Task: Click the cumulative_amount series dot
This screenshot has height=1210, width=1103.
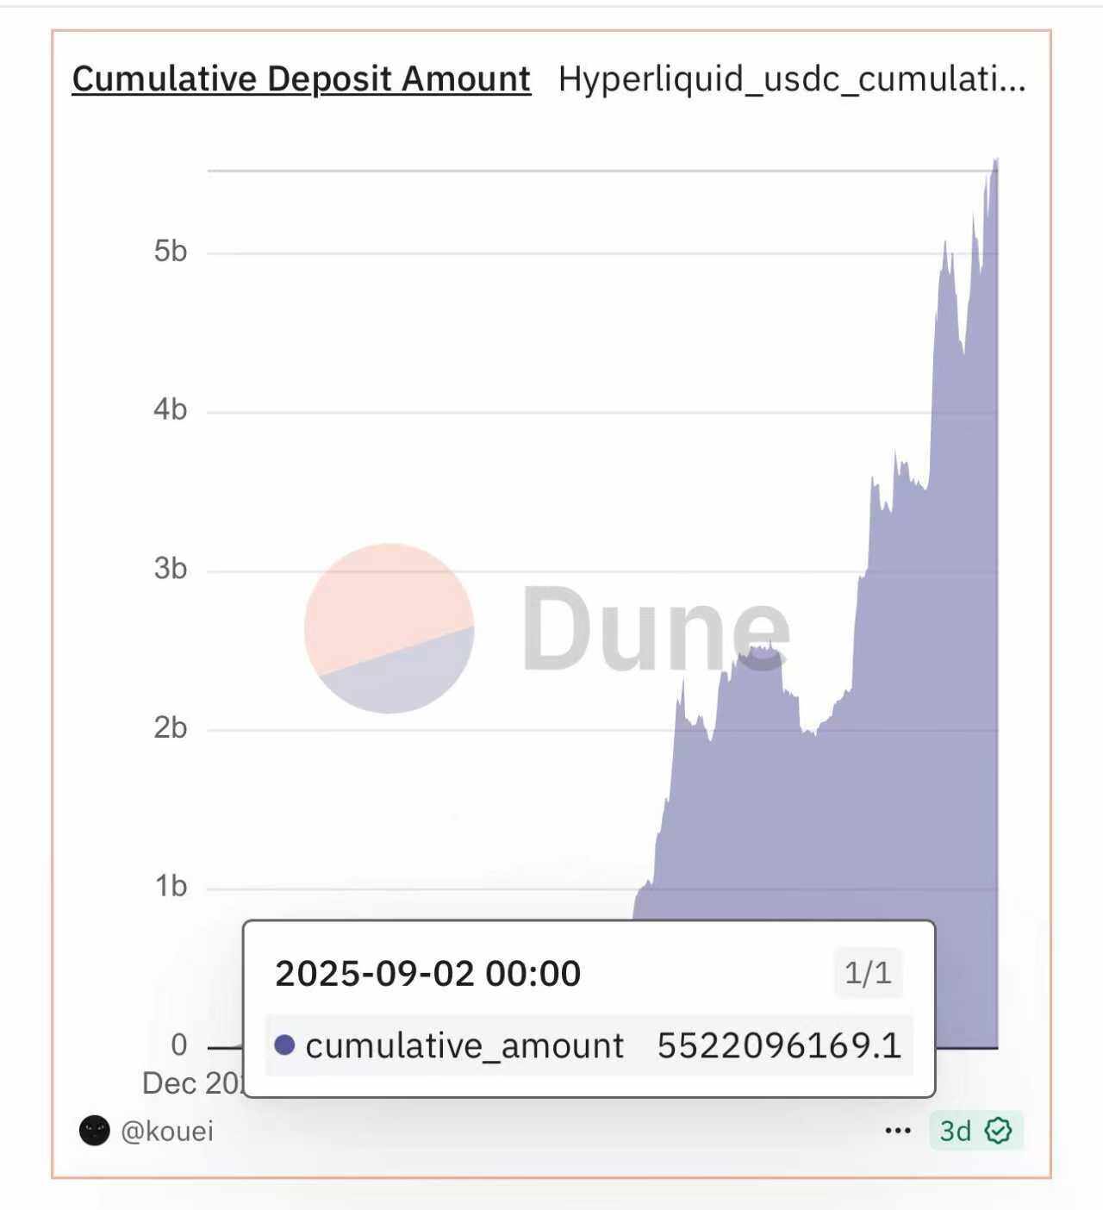Action: [284, 1045]
